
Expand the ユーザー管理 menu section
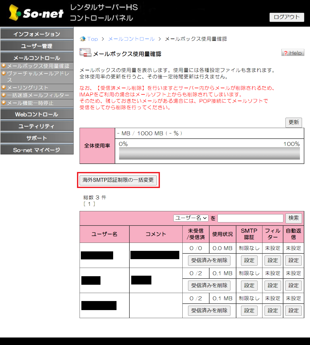37,46
